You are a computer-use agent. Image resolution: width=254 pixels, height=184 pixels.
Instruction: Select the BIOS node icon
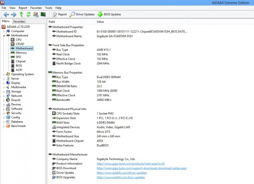[x=13, y=66]
